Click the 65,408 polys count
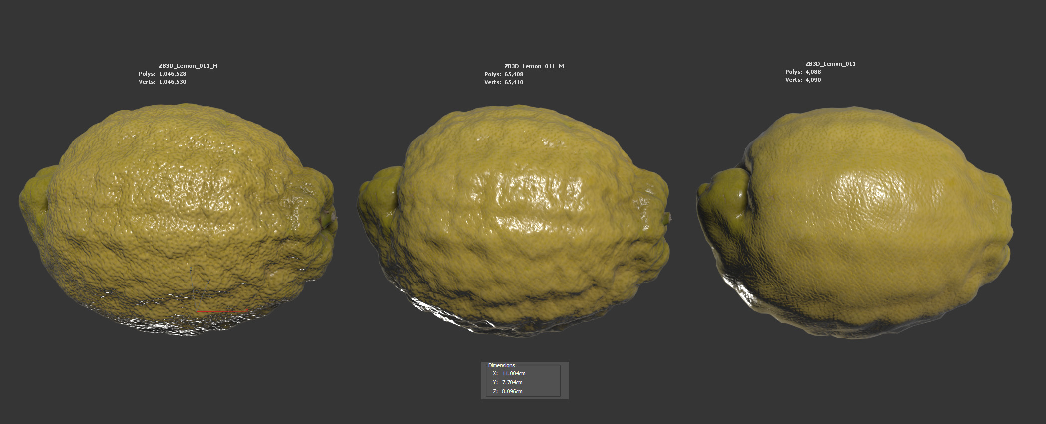The image size is (1046, 424). click(x=514, y=74)
